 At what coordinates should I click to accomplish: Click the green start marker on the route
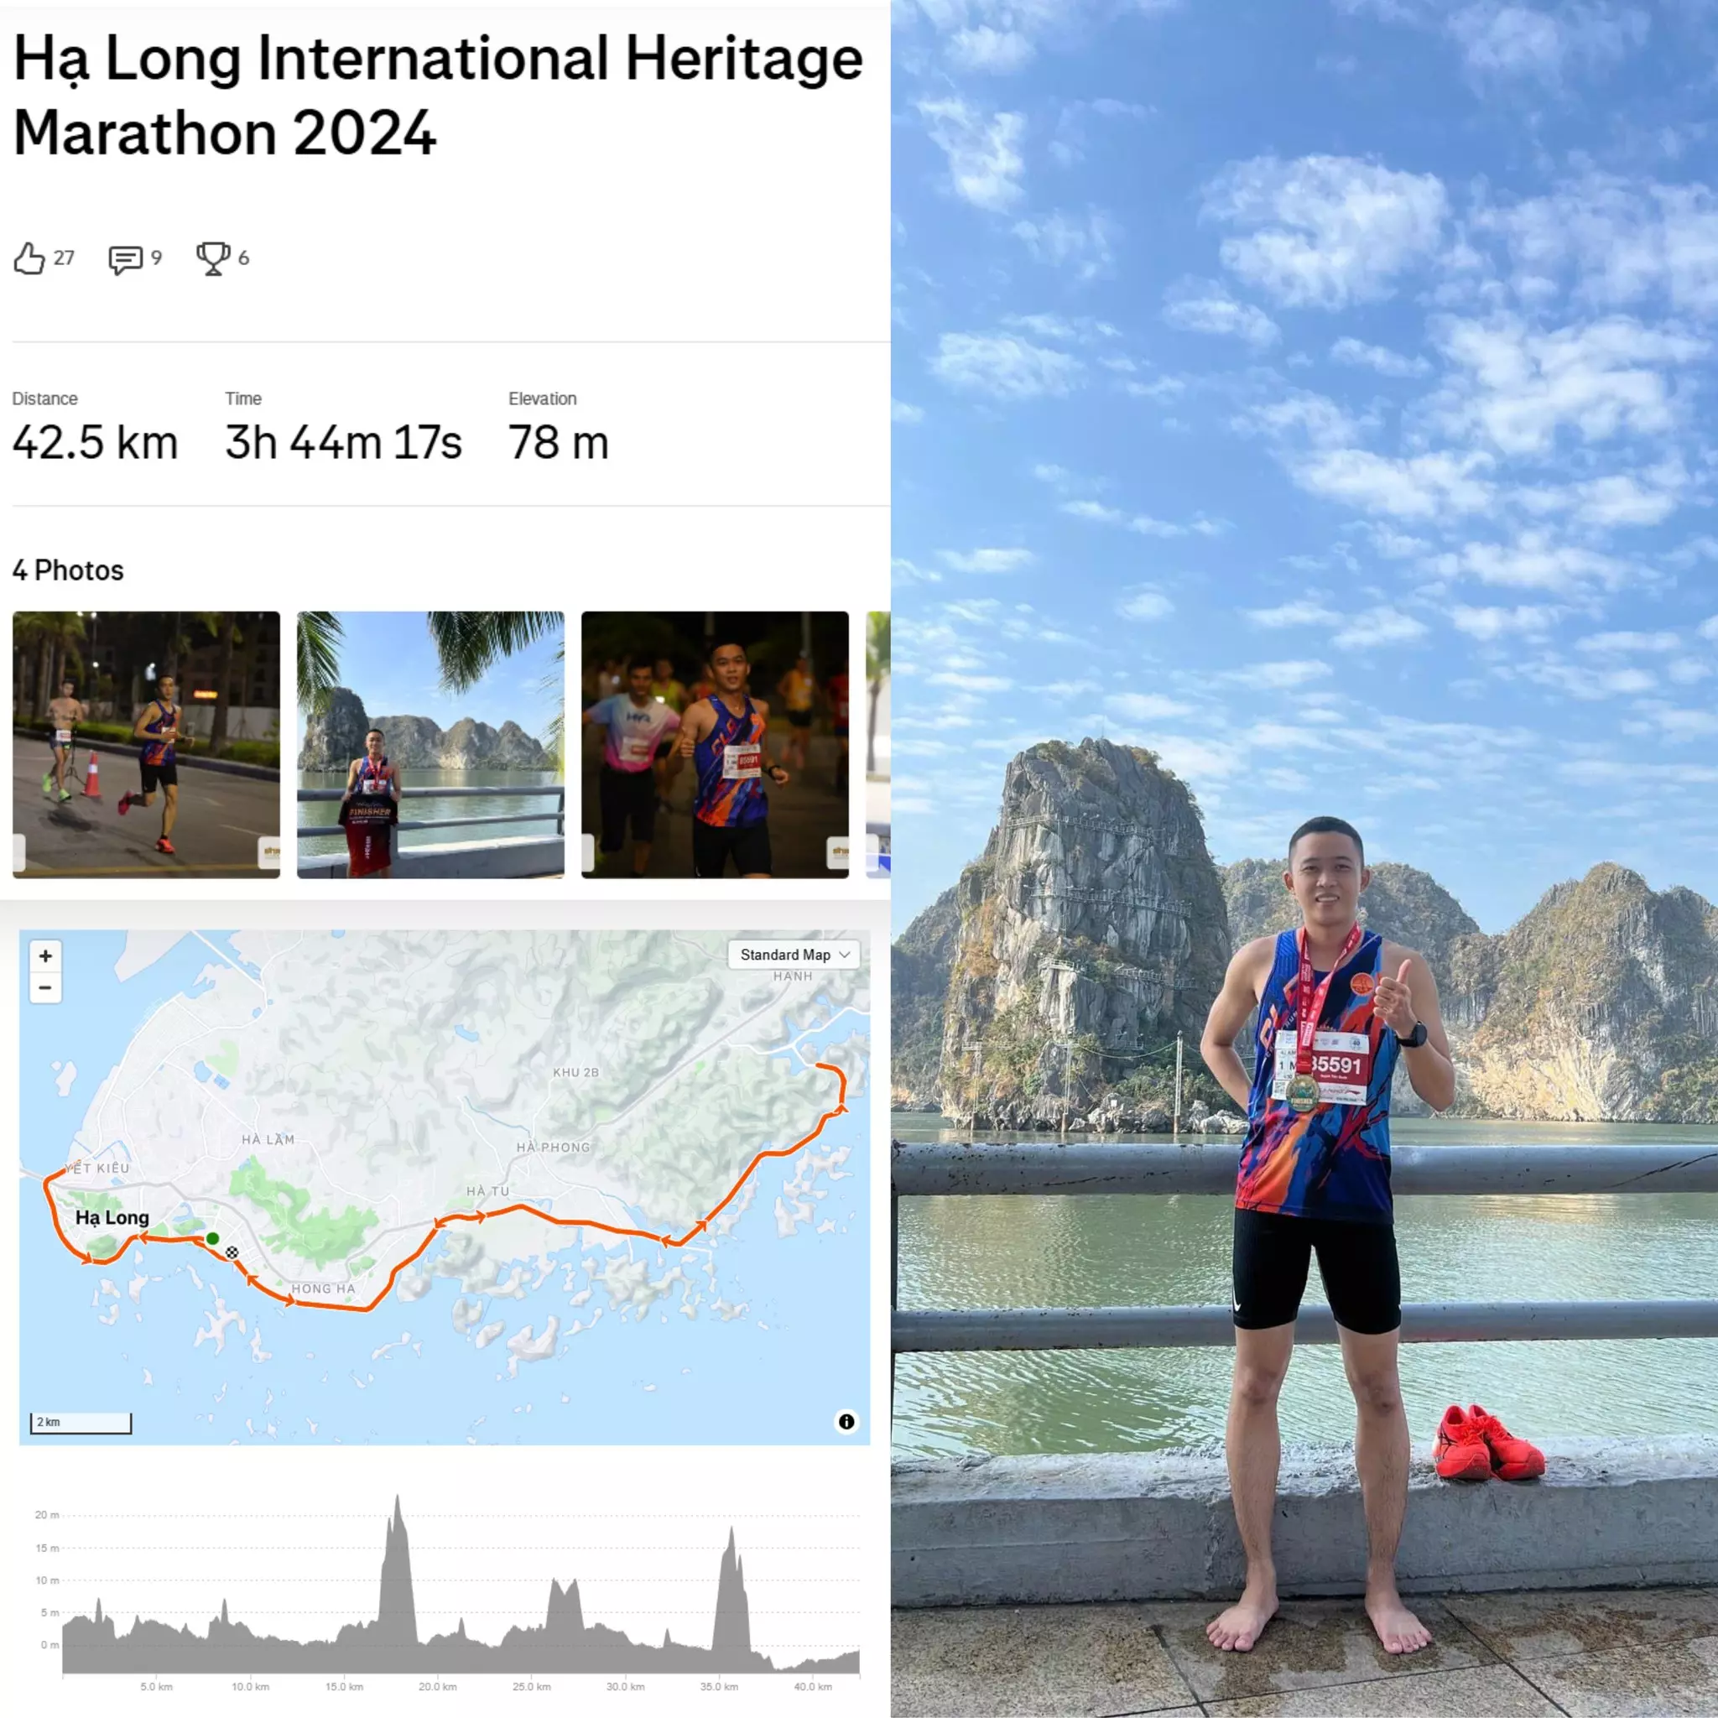click(212, 1239)
